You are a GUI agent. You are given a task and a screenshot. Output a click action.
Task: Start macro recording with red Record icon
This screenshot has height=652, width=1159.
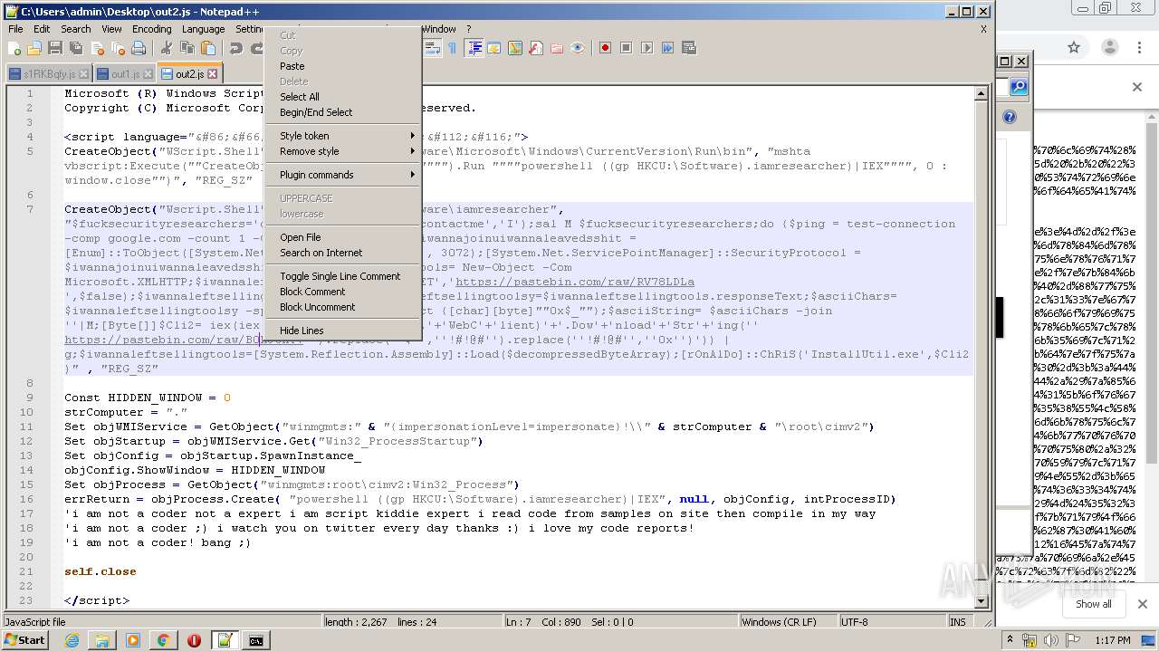pos(605,48)
